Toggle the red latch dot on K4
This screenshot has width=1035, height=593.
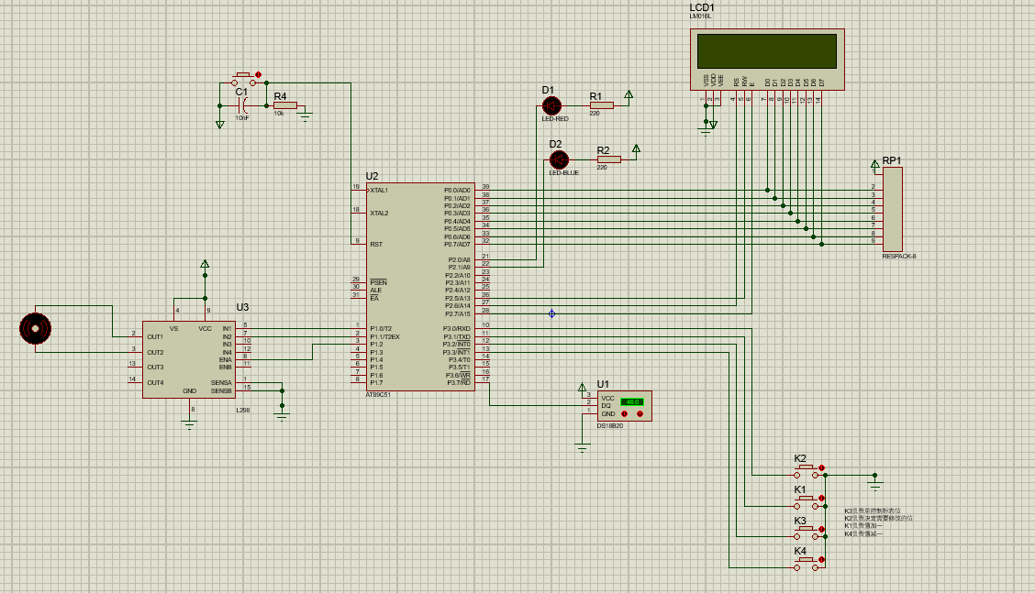pos(822,559)
